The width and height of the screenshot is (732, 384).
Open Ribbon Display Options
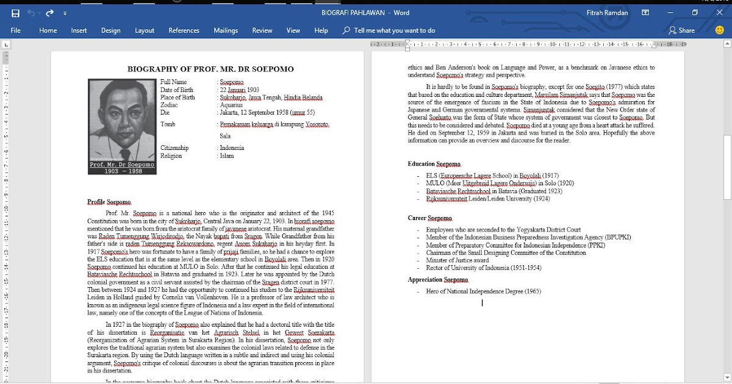645,13
